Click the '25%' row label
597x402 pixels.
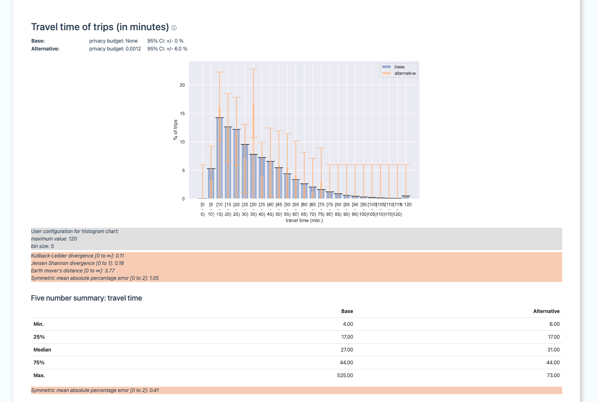(x=39, y=337)
